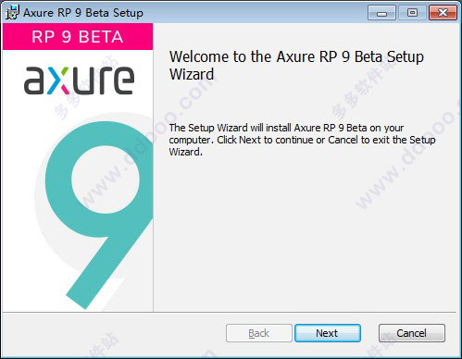Click the 'Axure RP 9 Beta Setup' title bar text
Screen dimensions: 462x359
pyautogui.click(x=83, y=13)
